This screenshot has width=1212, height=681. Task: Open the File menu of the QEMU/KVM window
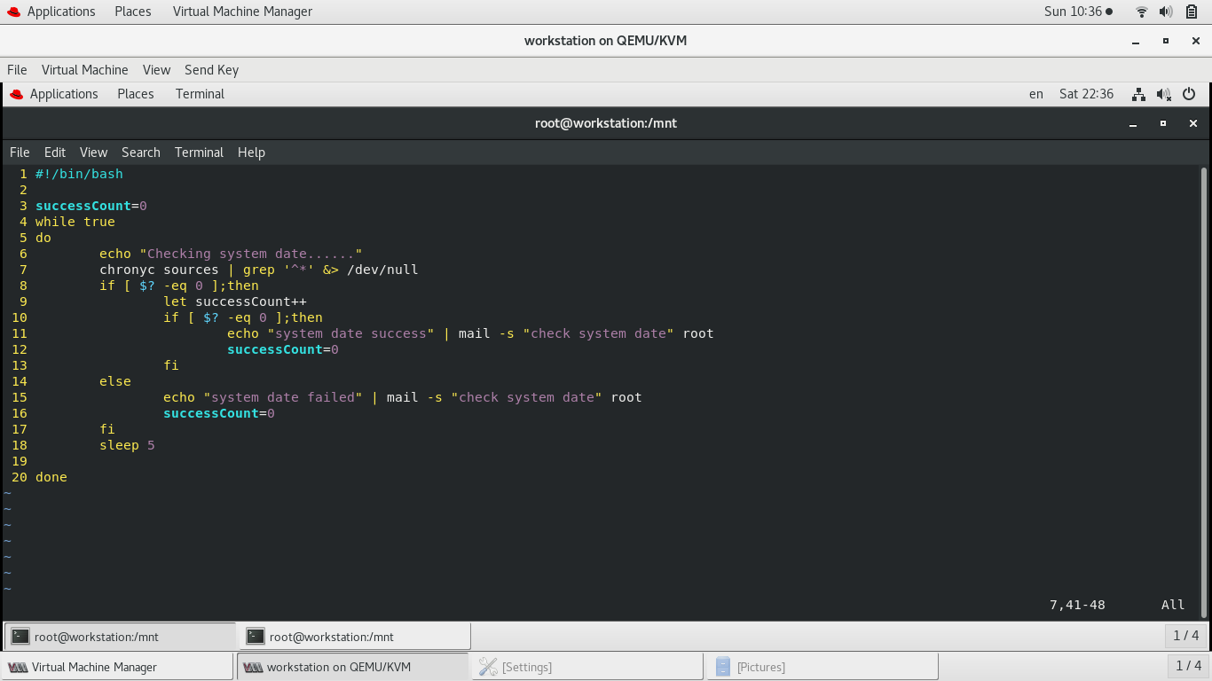17,70
